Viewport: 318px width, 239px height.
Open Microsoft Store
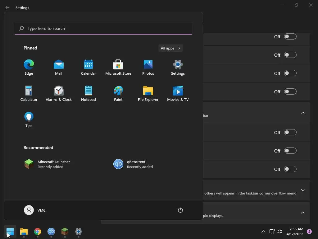pyautogui.click(x=118, y=68)
